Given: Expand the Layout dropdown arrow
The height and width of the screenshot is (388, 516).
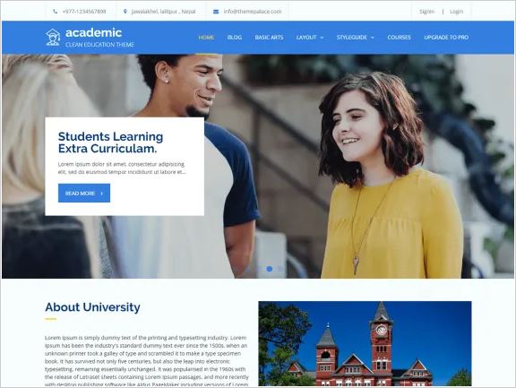Looking at the screenshot, I should [322, 38].
